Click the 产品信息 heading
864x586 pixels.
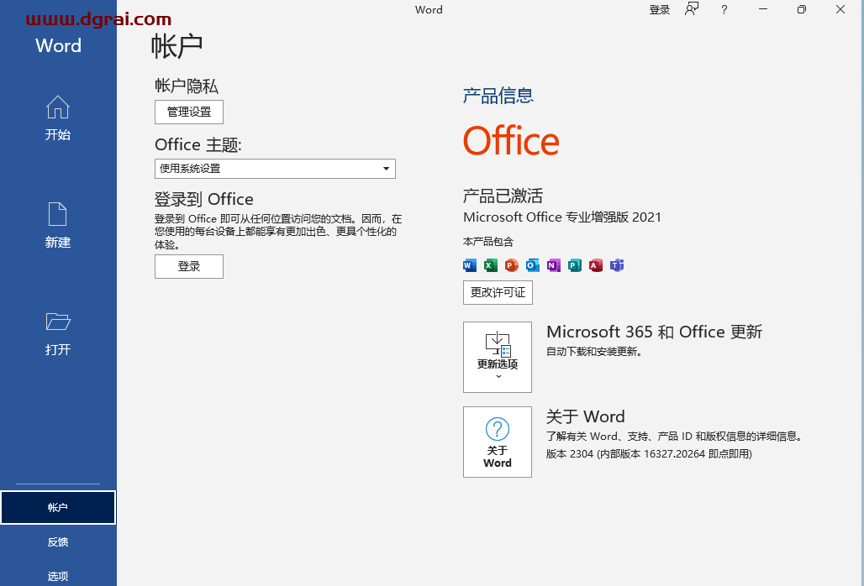pos(498,96)
